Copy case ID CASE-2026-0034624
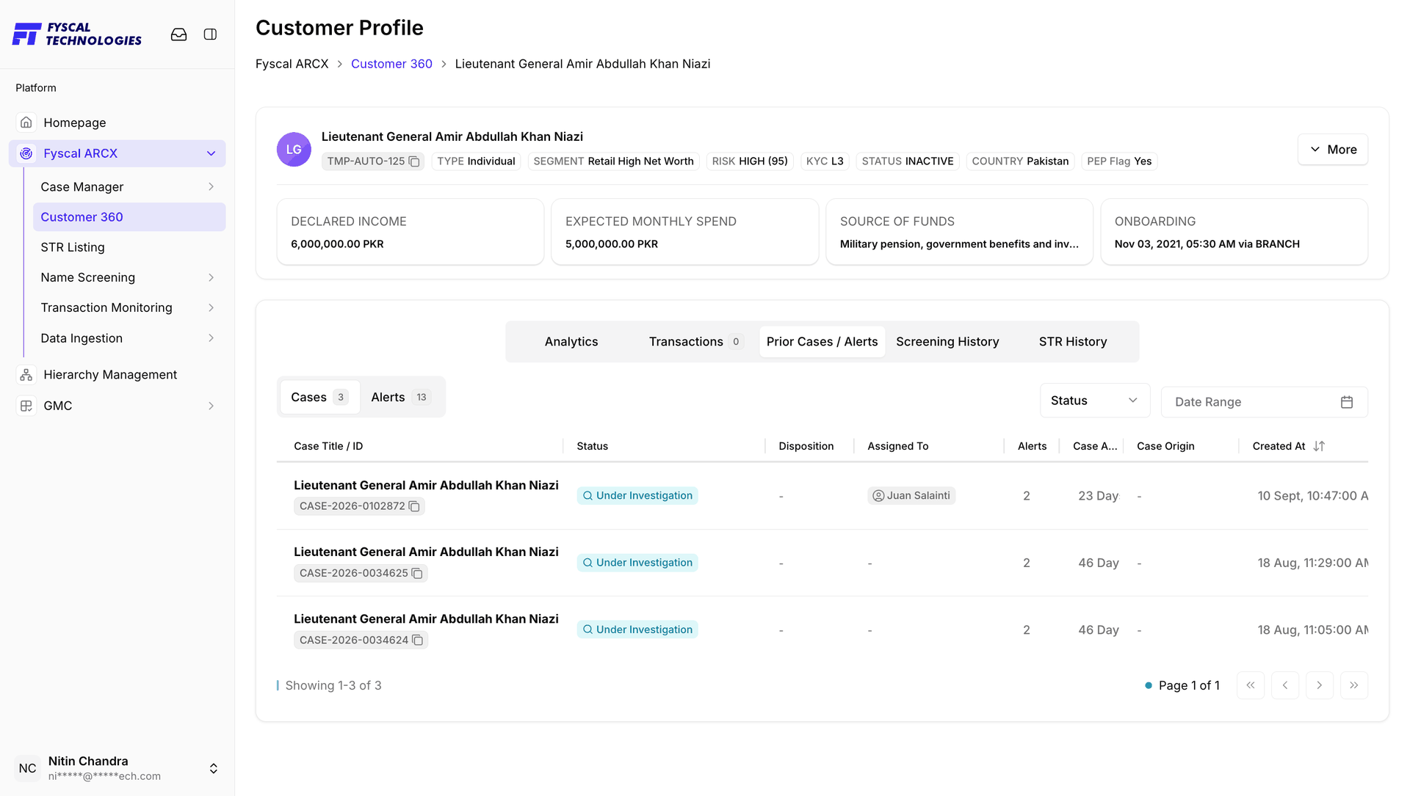Screen dimensions: 1410x796 pos(417,640)
